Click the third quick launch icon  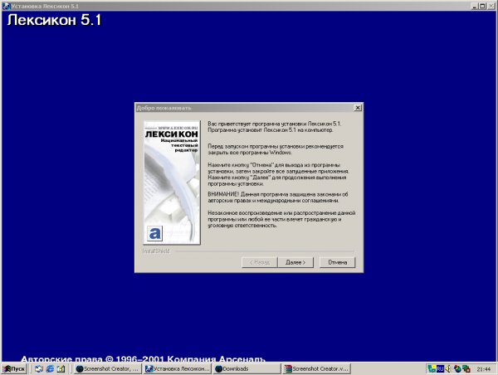(61, 368)
